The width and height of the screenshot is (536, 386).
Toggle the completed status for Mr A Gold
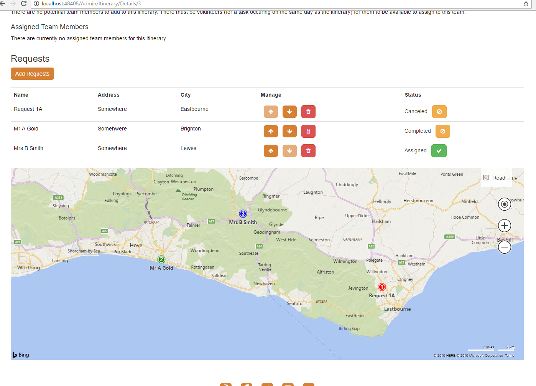[442, 131]
